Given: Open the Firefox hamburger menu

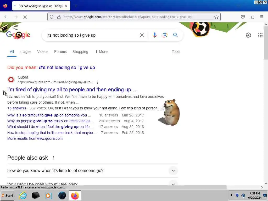Looking at the screenshot, I should (x=262, y=17).
